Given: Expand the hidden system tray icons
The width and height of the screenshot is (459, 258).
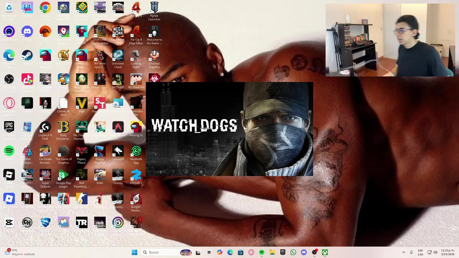Looking at the screenshot, I should click(403, 252).
